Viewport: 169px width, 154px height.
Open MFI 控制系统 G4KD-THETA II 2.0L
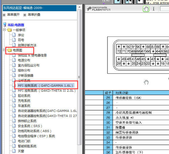click(47, 91)
